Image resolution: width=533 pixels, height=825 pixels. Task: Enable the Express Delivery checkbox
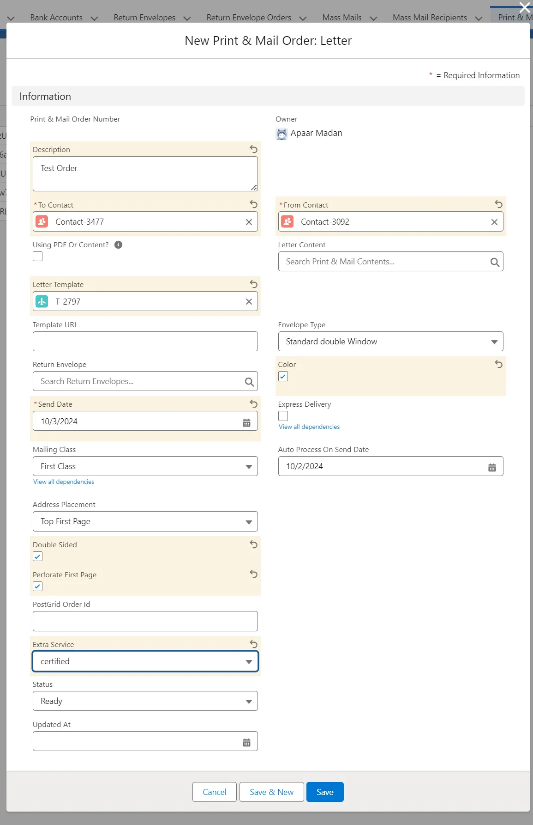(x=283, y=416)
